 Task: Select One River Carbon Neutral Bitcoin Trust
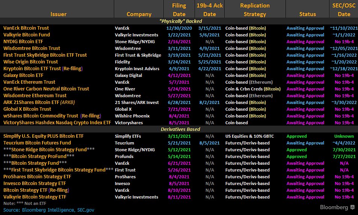46,89
